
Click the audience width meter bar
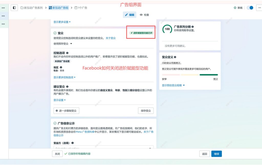point(190,75)
